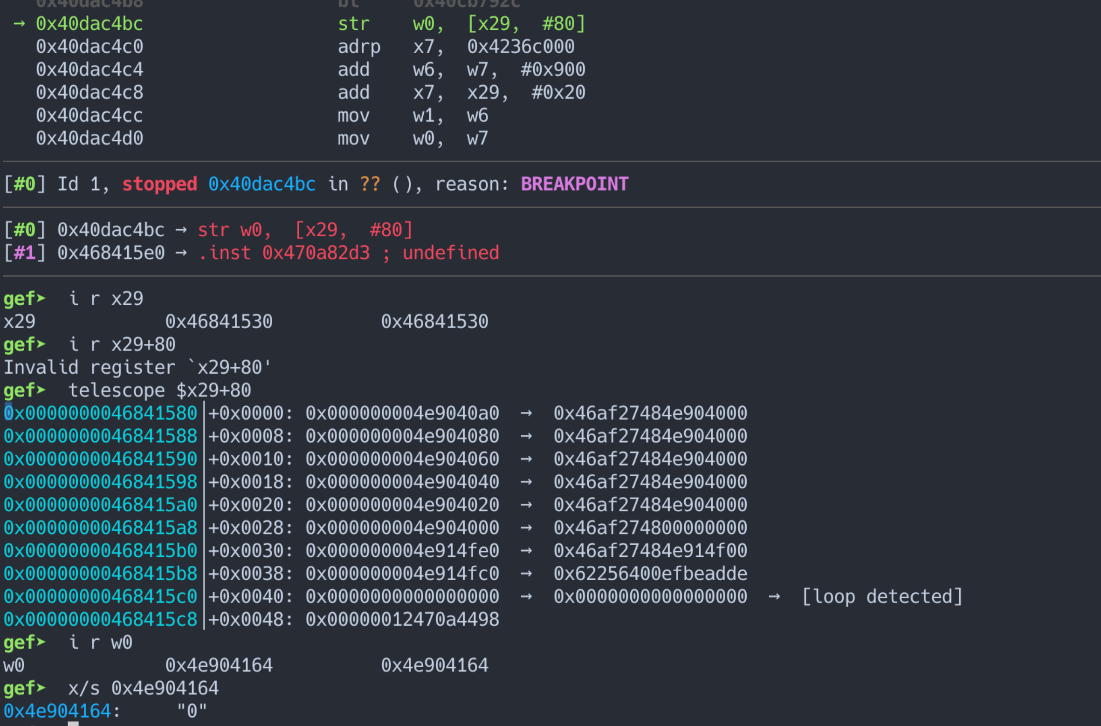This screenshot has height=726, width=1101.
Task: Select telescope address 0x00000000468415a0
Action: (x=100, y=505)
